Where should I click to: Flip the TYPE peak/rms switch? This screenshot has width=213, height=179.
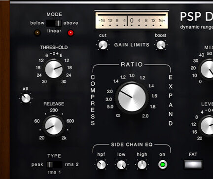54,164
